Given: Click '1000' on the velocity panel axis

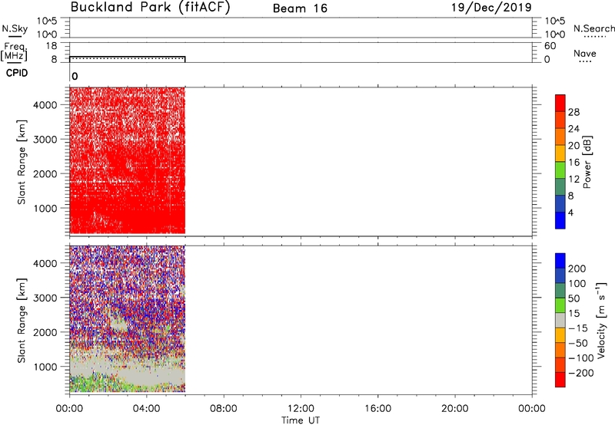Looking at the screenshot, I should pos(45,367).
